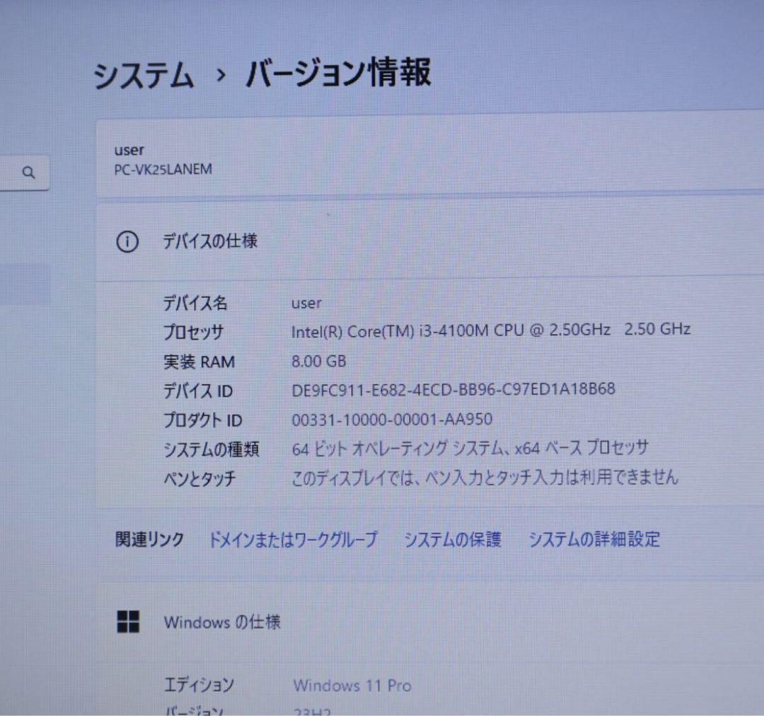
Task: Select product ID value 00331-10000-00001-AA950
Action: [392, 420]
